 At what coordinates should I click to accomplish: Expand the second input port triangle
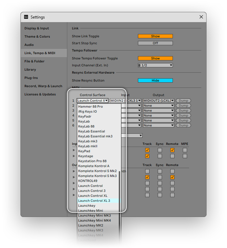click(74, 156)
